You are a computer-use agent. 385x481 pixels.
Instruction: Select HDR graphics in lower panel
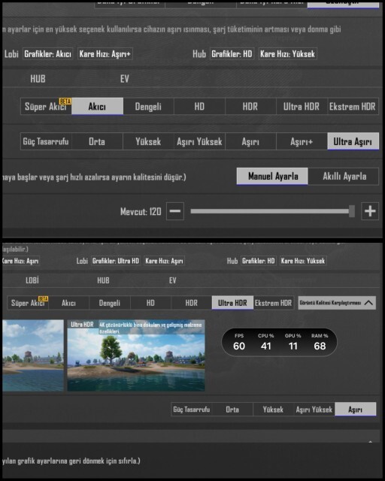coord(191,303)
